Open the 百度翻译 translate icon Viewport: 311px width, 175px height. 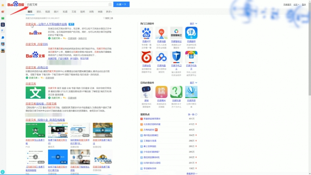191,33
